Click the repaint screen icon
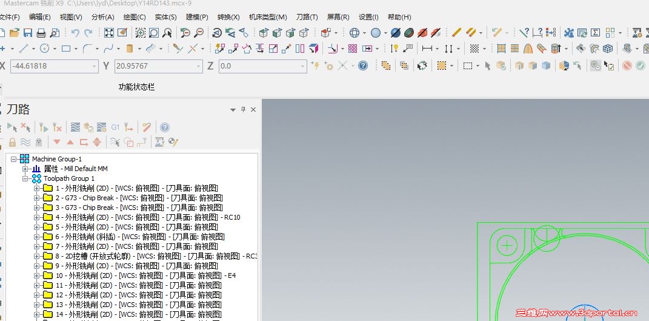This screenshot has height=321, width=649. click(x=122, y=33)
